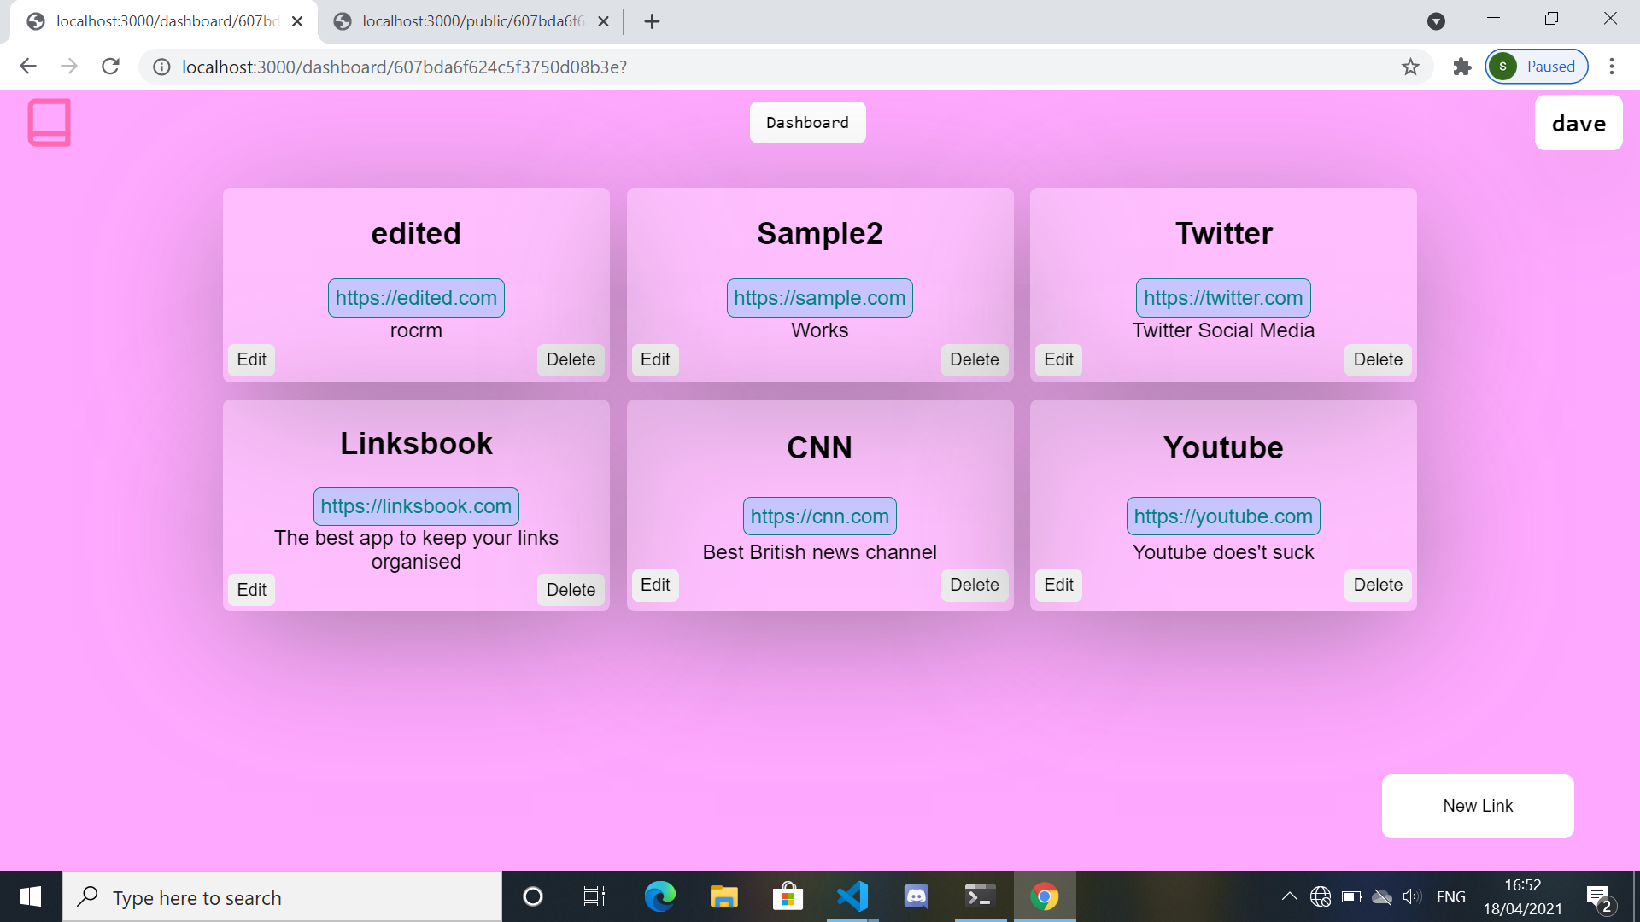The width and height of the screenshot is (1640, 922).
Task: Open Task View on the taskbar
Action: pos(594,896)
